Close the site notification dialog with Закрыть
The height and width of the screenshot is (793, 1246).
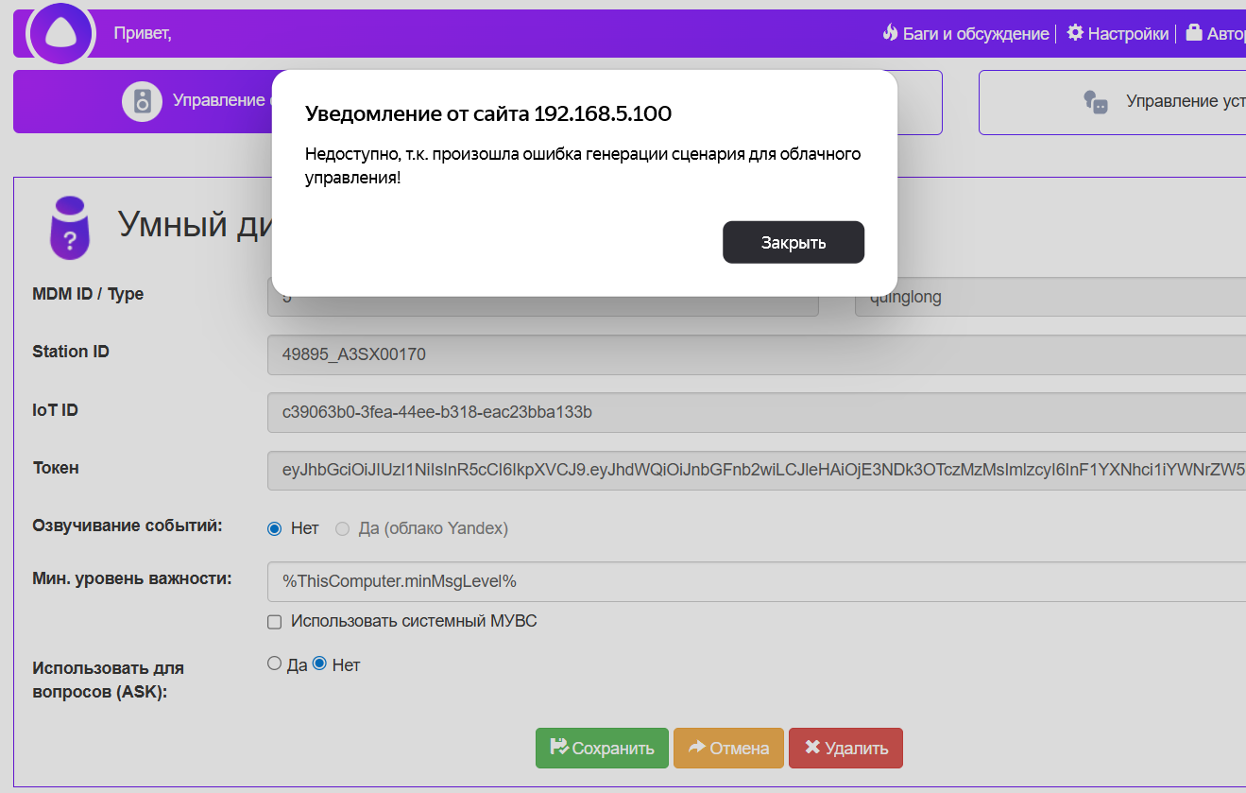[x=794, y=243]
